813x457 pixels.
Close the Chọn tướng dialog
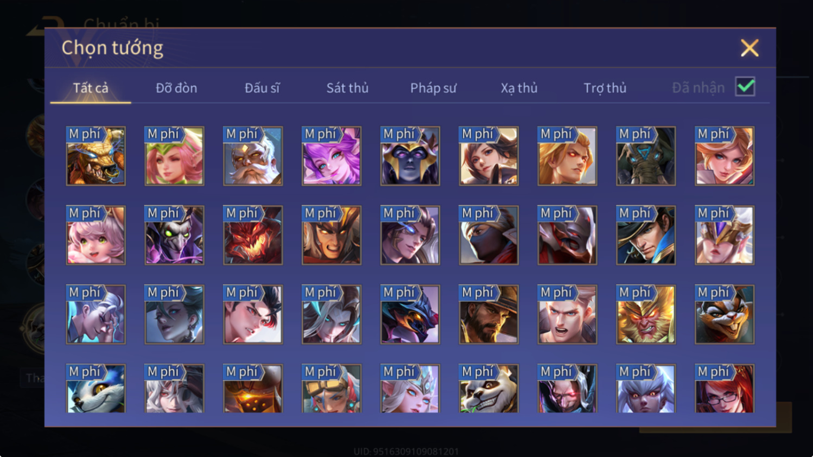750,48
